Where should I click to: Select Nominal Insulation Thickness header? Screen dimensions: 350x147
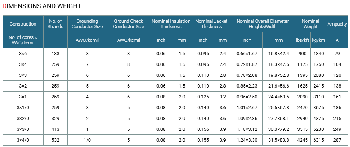[x=171, y=24]
